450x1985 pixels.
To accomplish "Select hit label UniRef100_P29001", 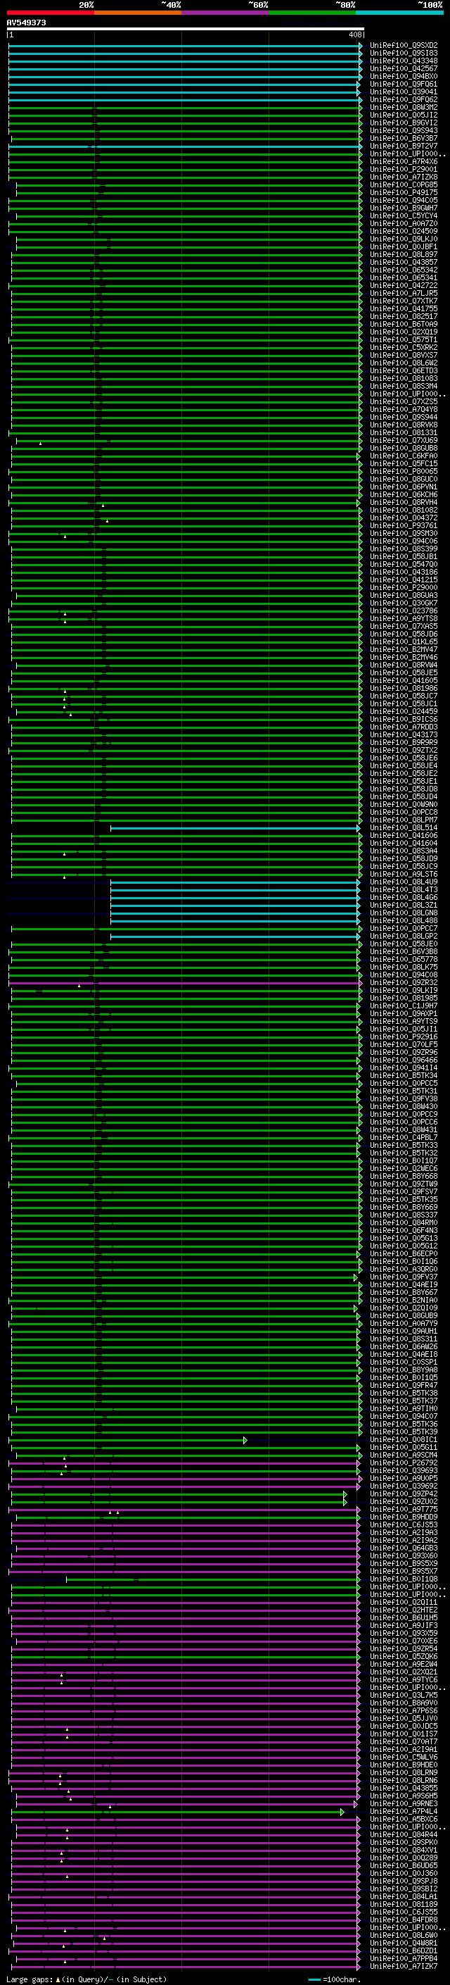I will click(x=404, y=170).
